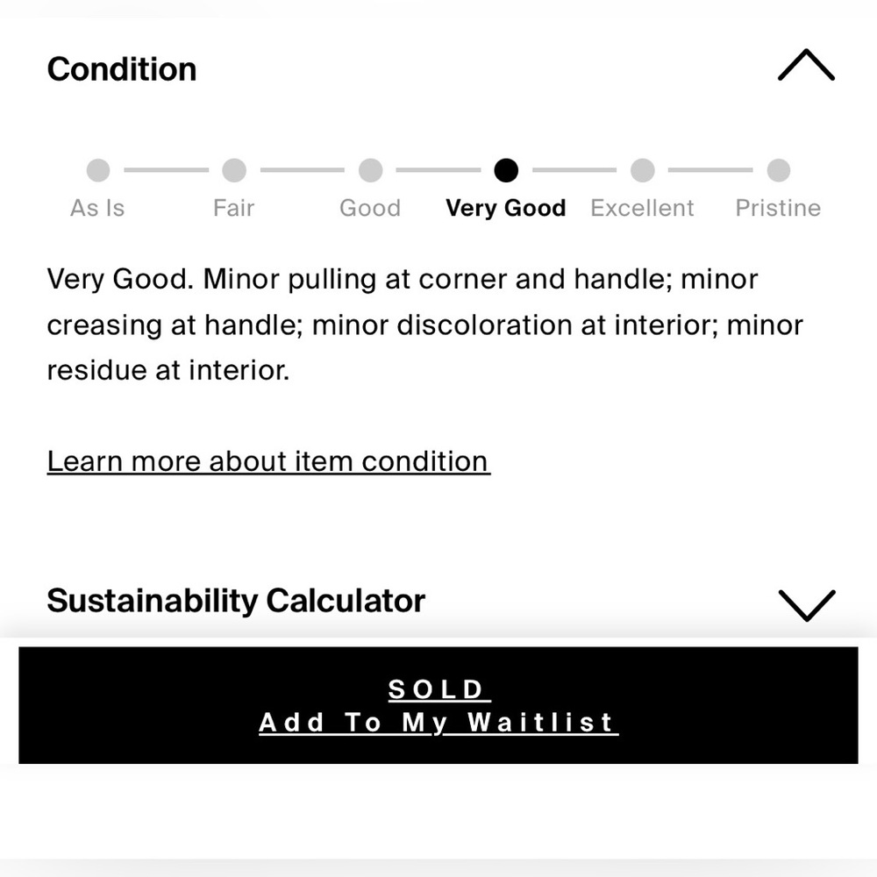Click the As Is label
This screenshot has width=877, height=877.
tap(97, 208)
